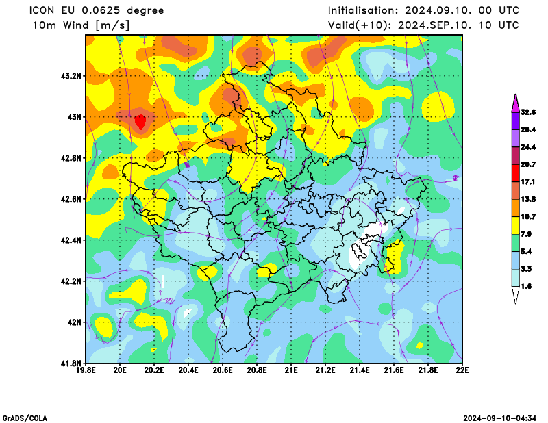Click the legend value '3.3'
The height and width of the screenshot is (423, 548).
526,269
